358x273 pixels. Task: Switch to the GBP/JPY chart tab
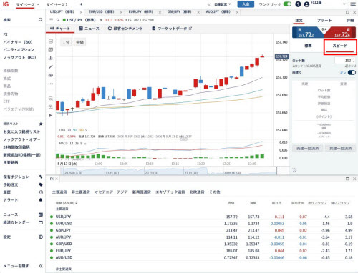(179, 11)
